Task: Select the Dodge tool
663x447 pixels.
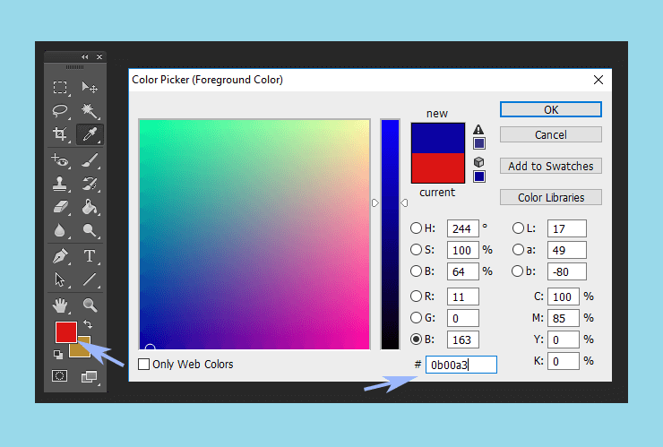Action: pyautogui.click(x=90, y=230)
